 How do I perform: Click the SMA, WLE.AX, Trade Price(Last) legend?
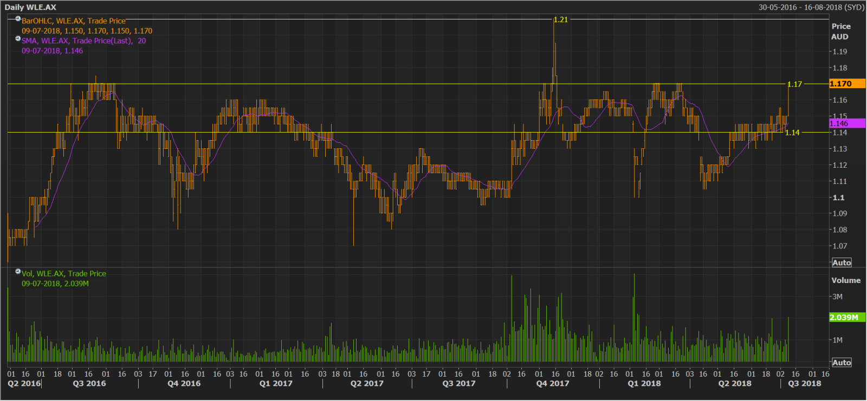coord(83,41)
